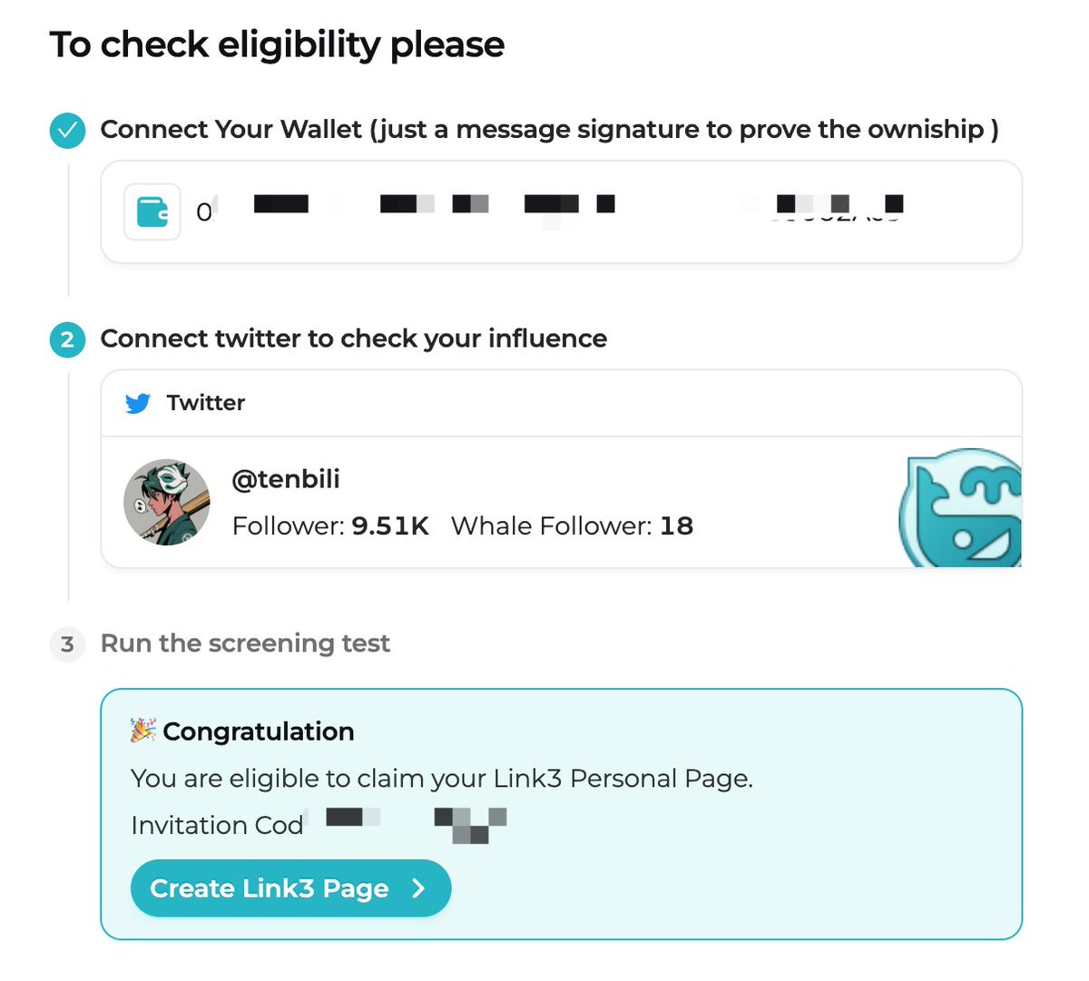The width and height of the screenshot is (1089, 981).
Task: Open the @tenbili profile avatar
Action: [167, 502]
